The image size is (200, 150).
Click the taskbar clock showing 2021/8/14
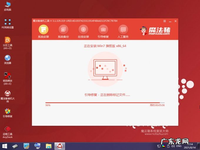tap(190, 146)
